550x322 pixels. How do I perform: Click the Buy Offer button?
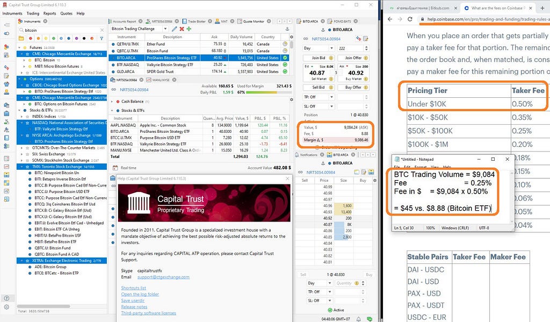pyautogui.click(x=353, y=88)
